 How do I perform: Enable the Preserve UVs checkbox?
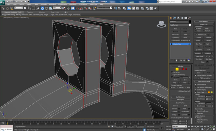coord(196,34)
